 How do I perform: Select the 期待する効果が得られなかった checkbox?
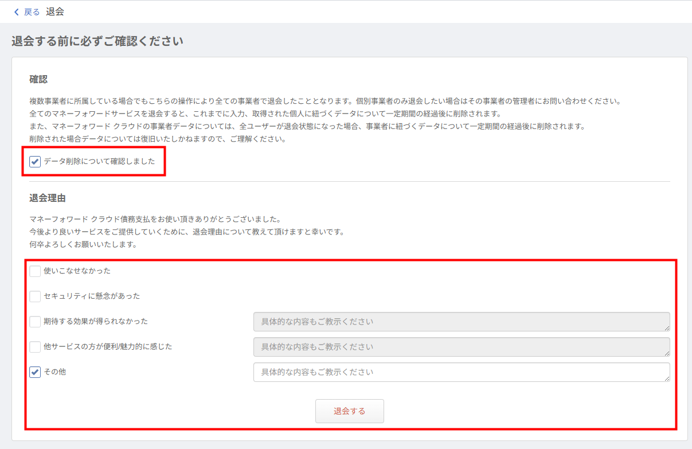[35, 322]
